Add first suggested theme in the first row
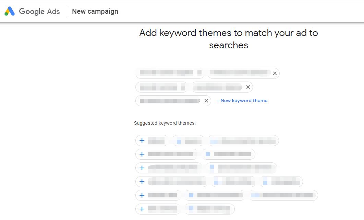 pos(142,140)
